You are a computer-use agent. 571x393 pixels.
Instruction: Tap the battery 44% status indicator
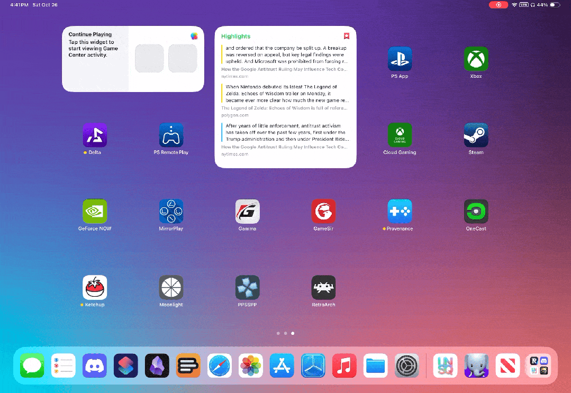pos(548,5)
